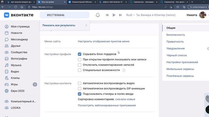Click the search field with 89277856846
The height and width of the screenshot is (117, 209).
point(65,15)
